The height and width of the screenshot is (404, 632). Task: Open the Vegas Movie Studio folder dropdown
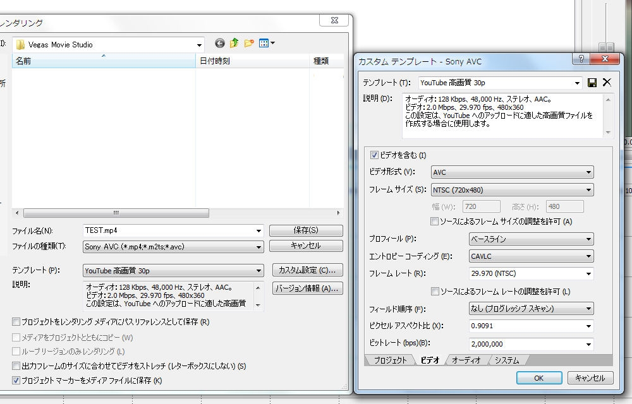(x=199, y=45)
